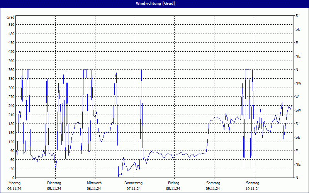
Task: Click the date 09.11.24 on x-axis
Action: [213, 189]
